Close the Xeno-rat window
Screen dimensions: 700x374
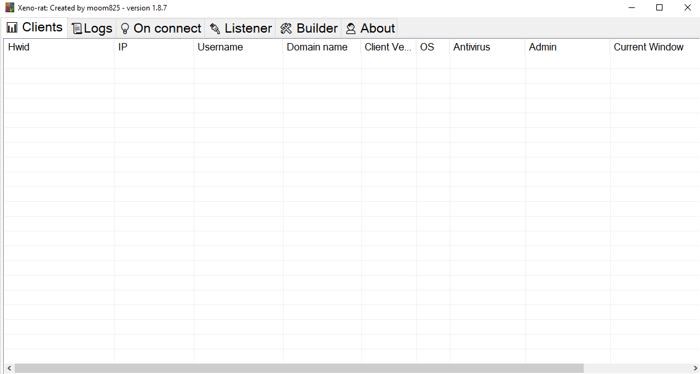tap(687, 7)
